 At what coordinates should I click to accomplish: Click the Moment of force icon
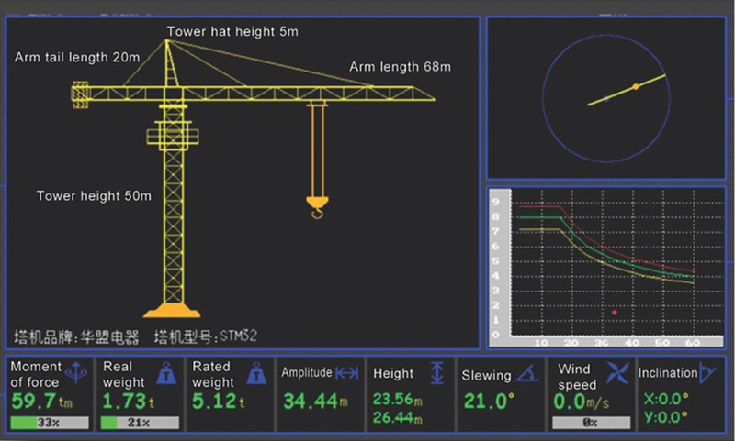pos(73,372)
